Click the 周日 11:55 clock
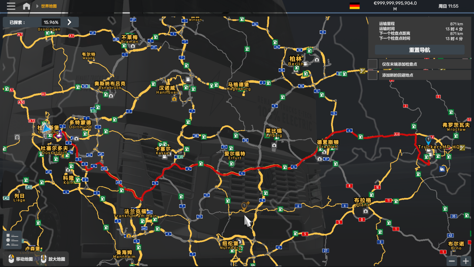 tap(448, 6)
